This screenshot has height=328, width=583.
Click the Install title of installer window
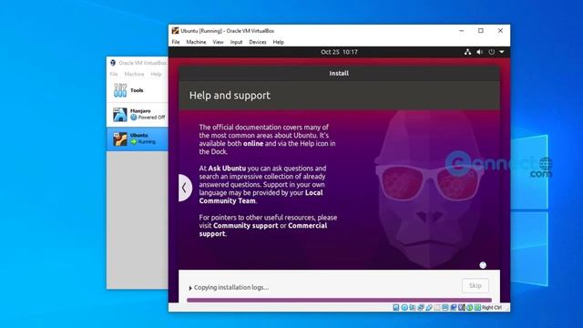(x=339, y=73)
